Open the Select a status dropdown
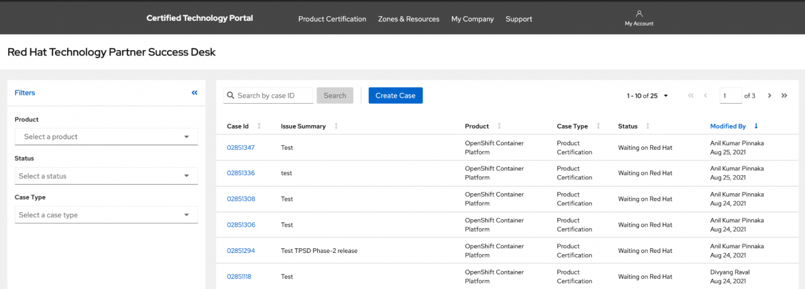805x289 pixels. pyautogui.click(x=106, y=176)
